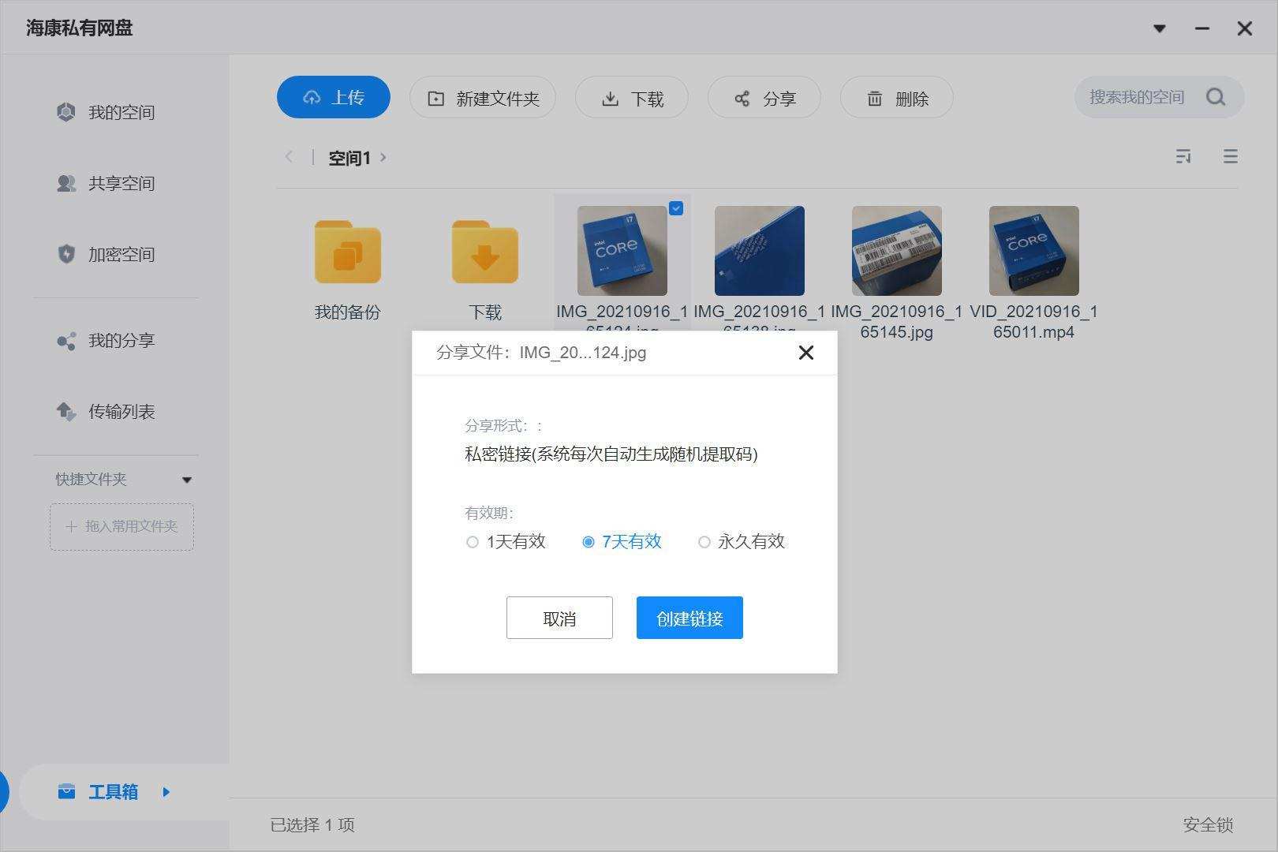Viewport: 1278px width, 852px height.
Task: Expand the 空间1 breadcrumb chevron
Action: tap(384, 157)
